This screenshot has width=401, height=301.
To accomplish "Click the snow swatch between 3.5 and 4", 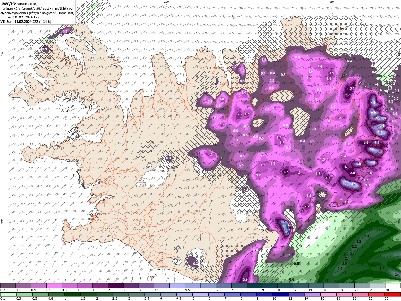I will (x=162, y=286).
